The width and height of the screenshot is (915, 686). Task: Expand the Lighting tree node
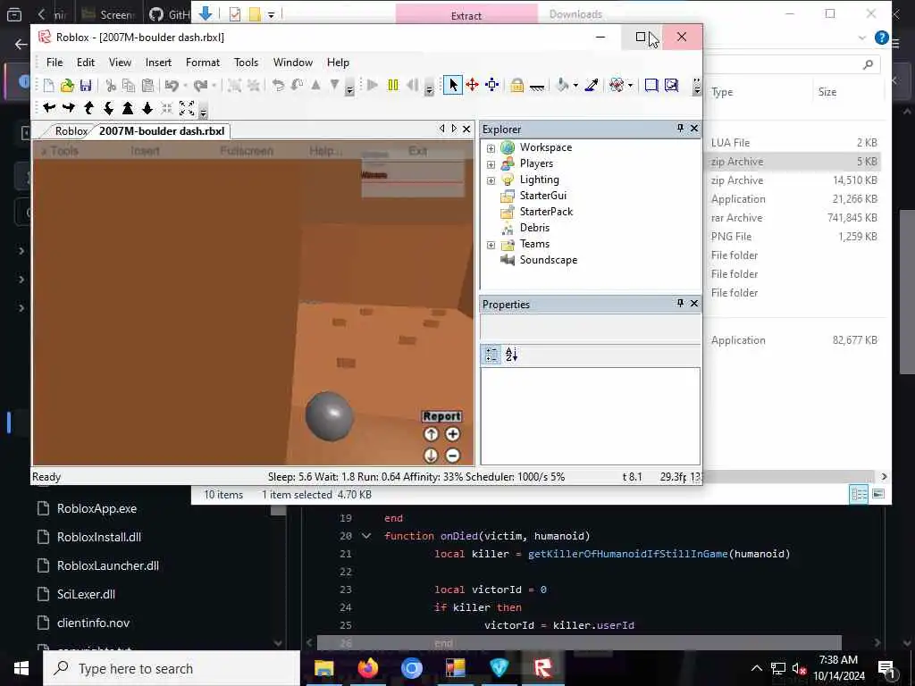click(491, 180)
